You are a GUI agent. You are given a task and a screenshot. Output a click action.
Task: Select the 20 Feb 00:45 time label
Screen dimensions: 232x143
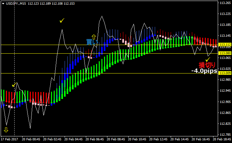[31, 139]
